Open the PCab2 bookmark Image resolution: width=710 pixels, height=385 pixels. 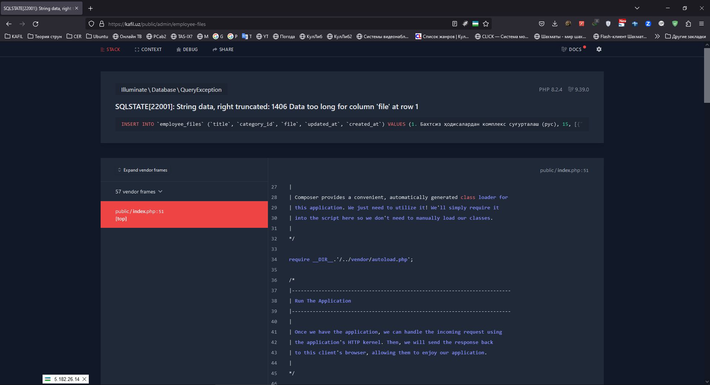click(156, 36)
